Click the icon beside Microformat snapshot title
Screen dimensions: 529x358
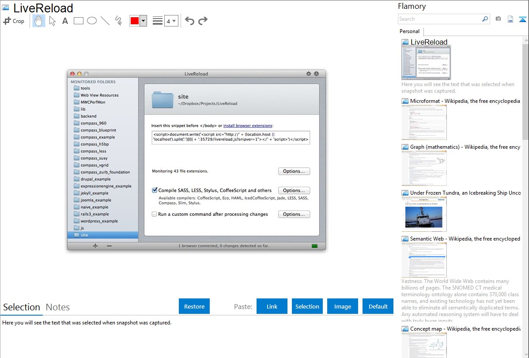click(x=405, y=101)
